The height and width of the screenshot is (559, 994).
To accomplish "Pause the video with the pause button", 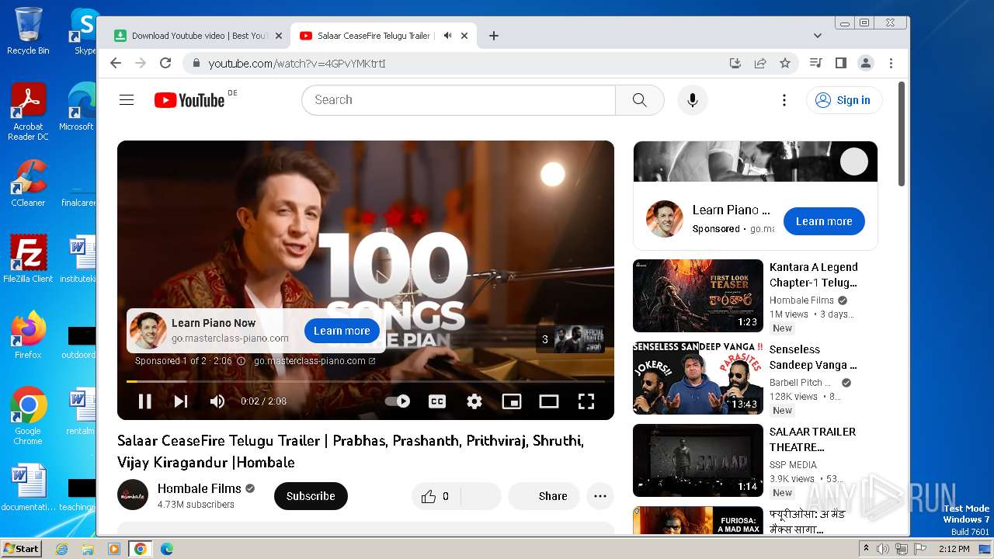I will [144, 401].
